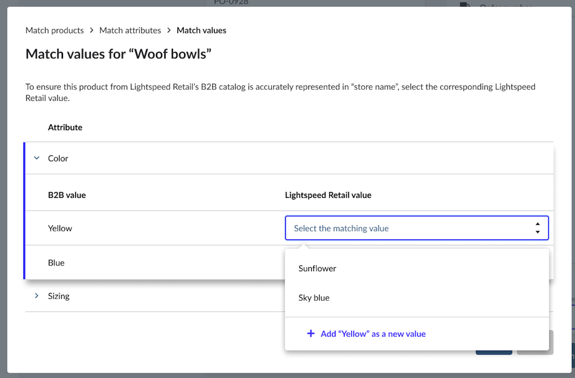Click the Color attribute row label
This screenshot has width=575, height=378.
pos(58,158)
